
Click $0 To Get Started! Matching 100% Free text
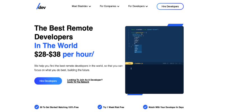pyautogui.click(x=59, y=107)
